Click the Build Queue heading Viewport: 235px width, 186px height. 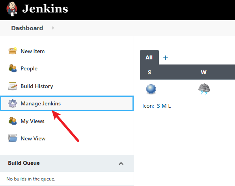coord(24,163)
